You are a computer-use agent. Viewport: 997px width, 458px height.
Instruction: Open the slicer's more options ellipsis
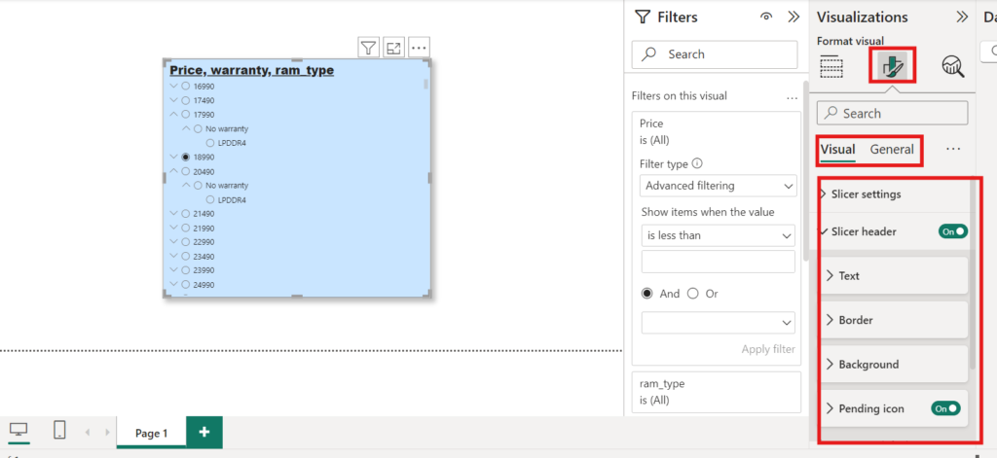click(x=419, y=47)
